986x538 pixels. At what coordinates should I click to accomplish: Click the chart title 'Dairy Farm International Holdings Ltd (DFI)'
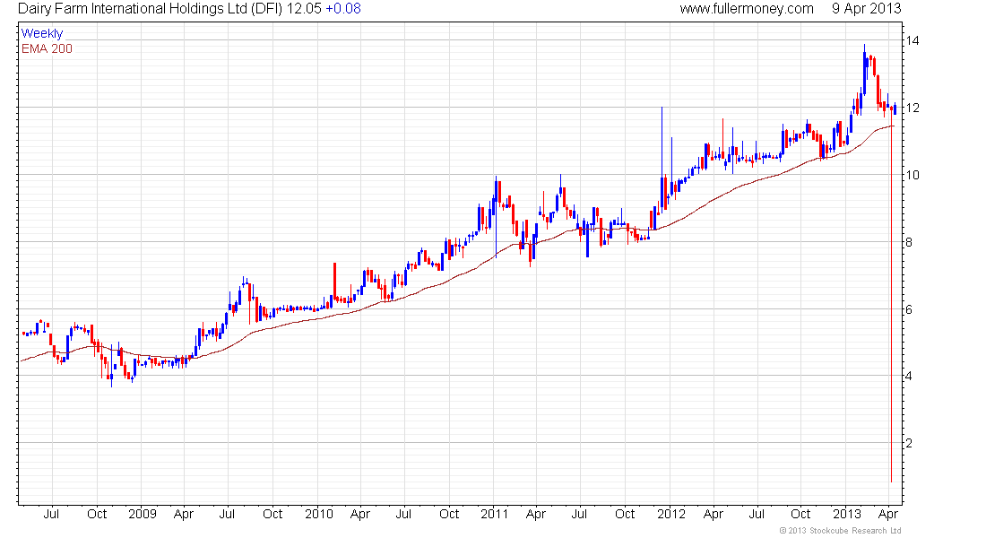[x=151, y=9]
